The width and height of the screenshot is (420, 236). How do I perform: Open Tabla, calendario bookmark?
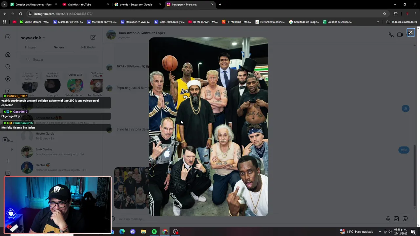169,22
